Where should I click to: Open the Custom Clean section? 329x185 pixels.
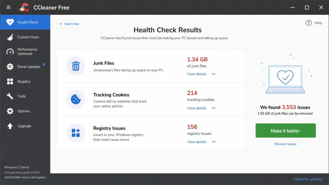click(25, 37)
